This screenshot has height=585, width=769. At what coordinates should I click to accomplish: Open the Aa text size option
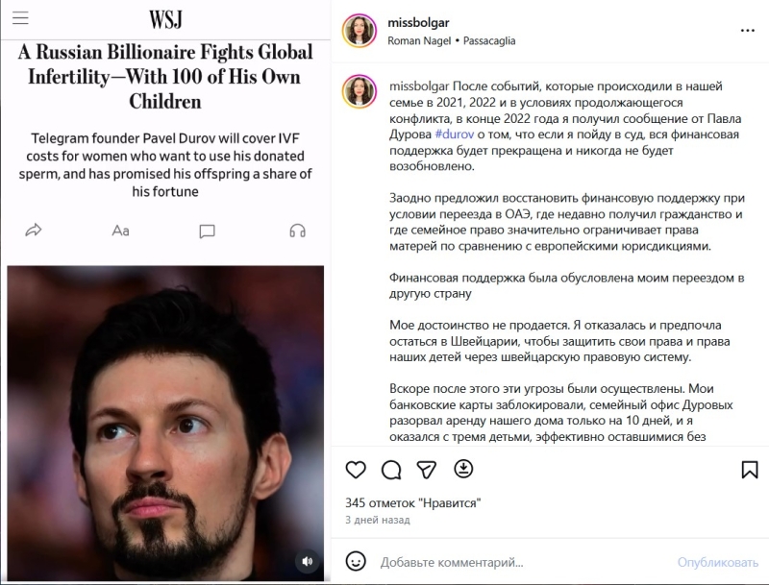[x=120, y=231]
